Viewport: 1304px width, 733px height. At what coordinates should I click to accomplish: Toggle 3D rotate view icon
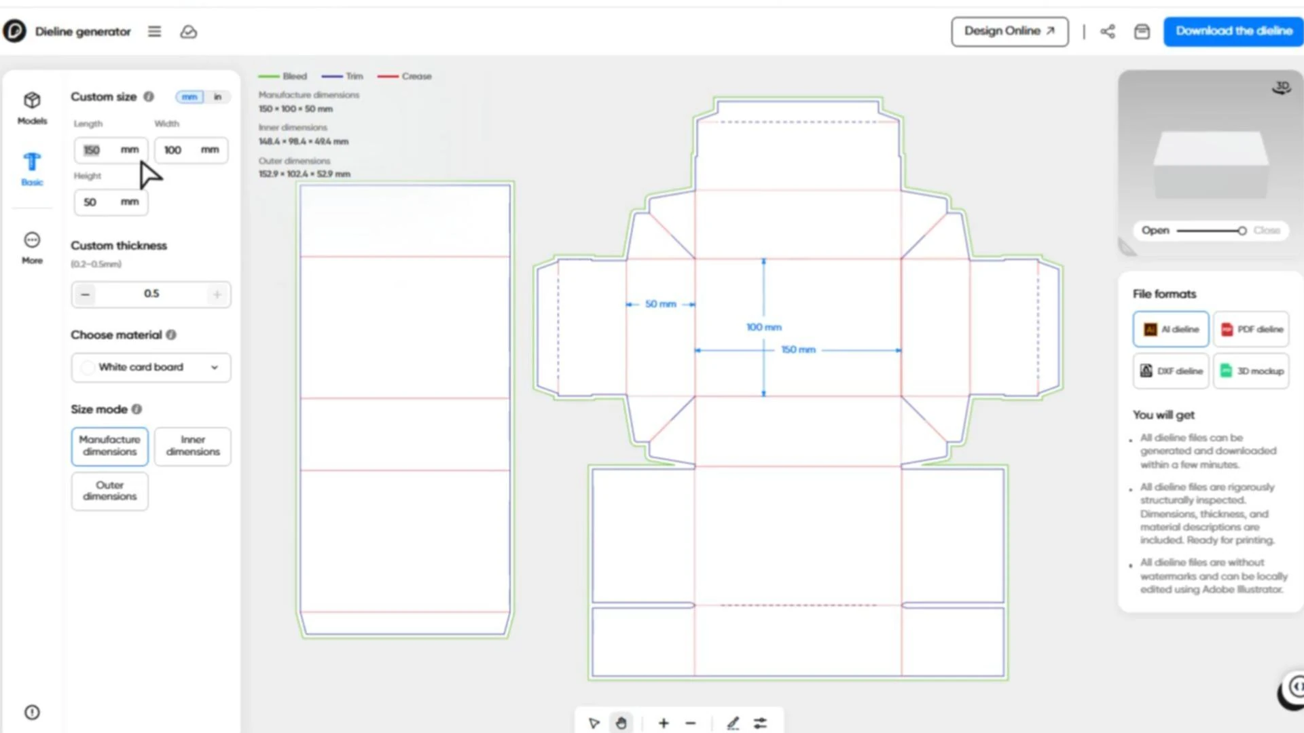point(1282,88)
